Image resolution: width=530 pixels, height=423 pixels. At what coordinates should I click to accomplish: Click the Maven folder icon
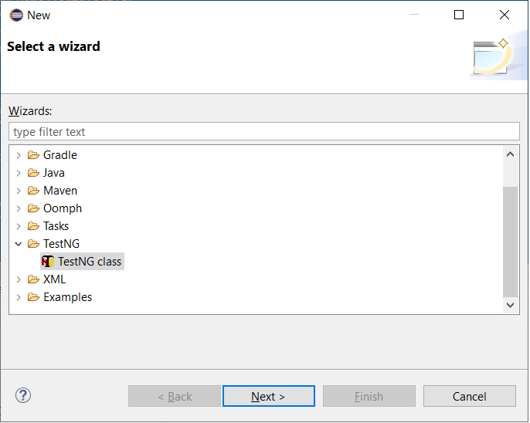pos(33,191)
